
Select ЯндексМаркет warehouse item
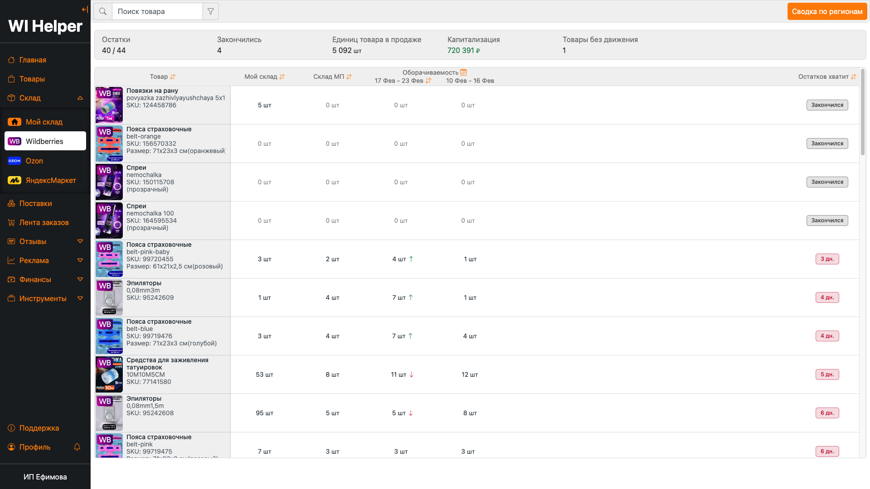tap(50, 180)
